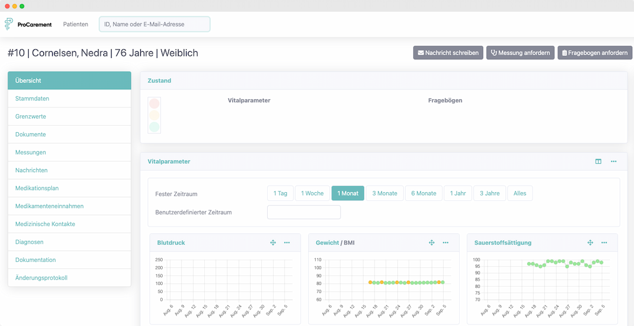Open Medikamenteneinnahmen in the sidebar
The width and height of the screenshot is (634, 326).
69,206
